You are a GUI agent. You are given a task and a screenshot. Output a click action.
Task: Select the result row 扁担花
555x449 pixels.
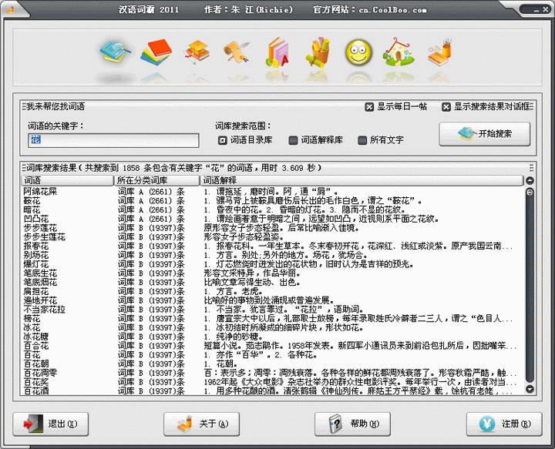[x=273, y=292]
